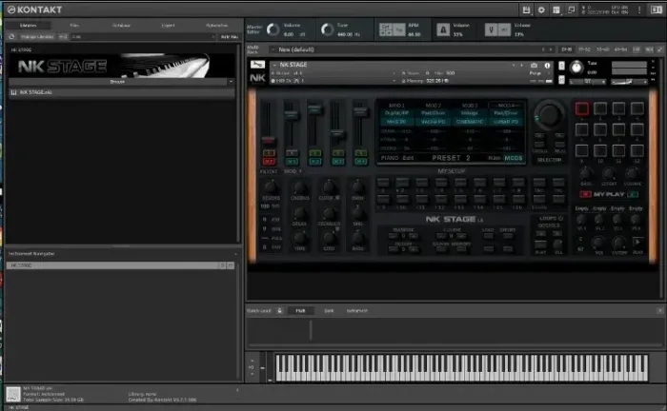Open workspace management panel icon

[556, 10]
